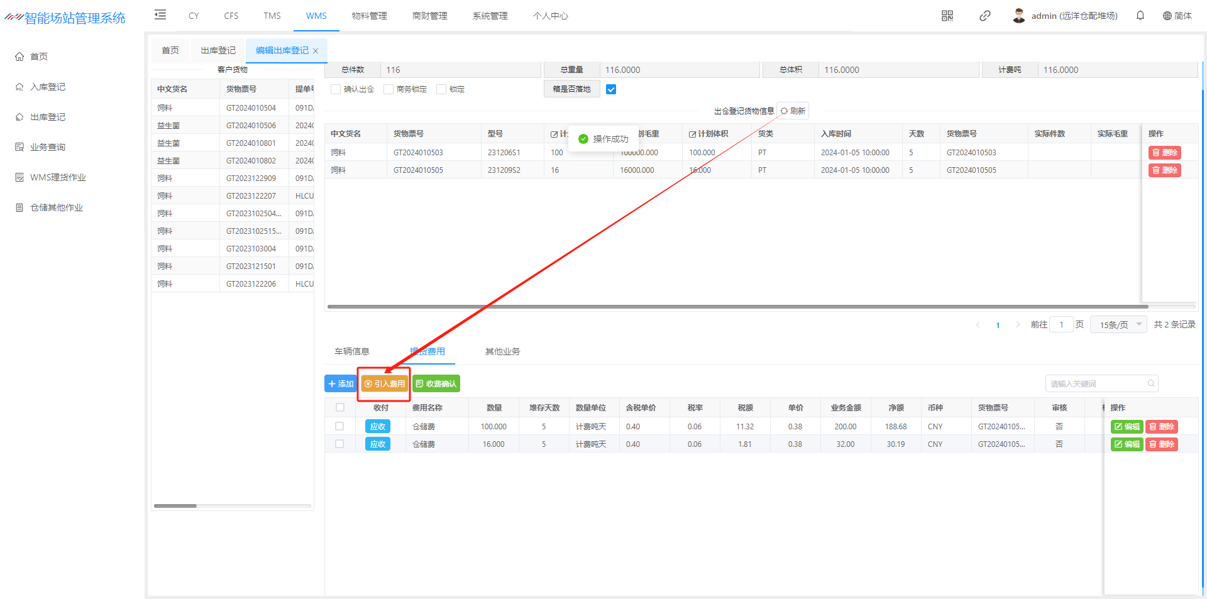Click the link chain icon in header
This screenshot has width=1207, height=599.
985,16
